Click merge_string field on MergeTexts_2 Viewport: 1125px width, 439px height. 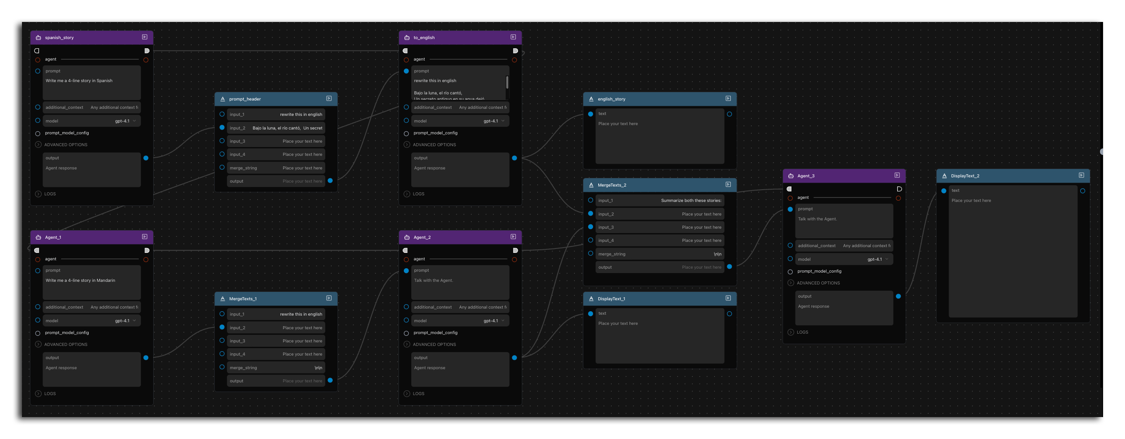tap(660, 254)
